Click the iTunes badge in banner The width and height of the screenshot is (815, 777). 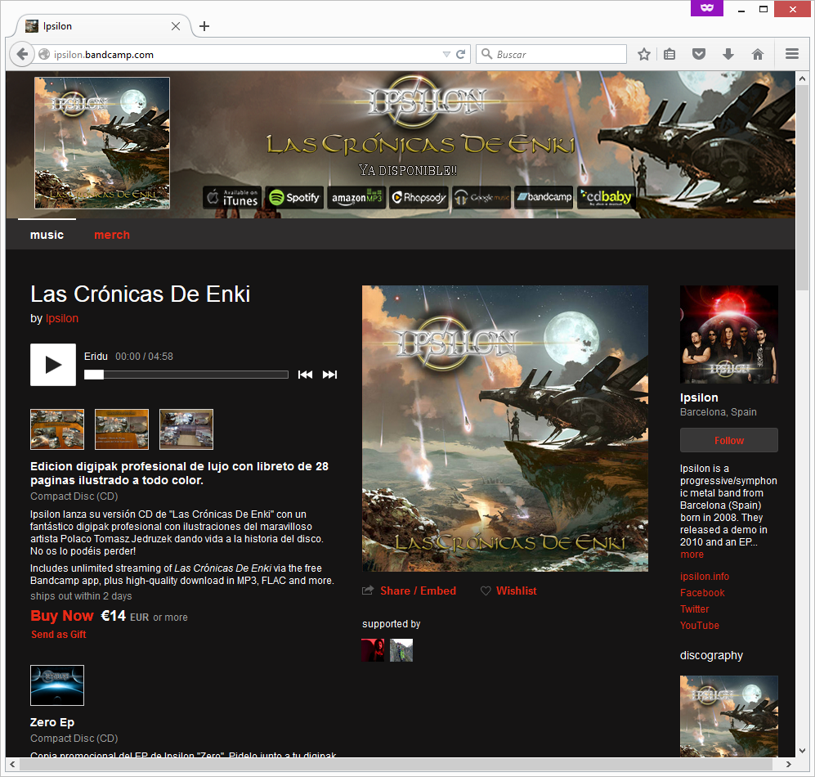pyautogui.click(x=233, y=197)
